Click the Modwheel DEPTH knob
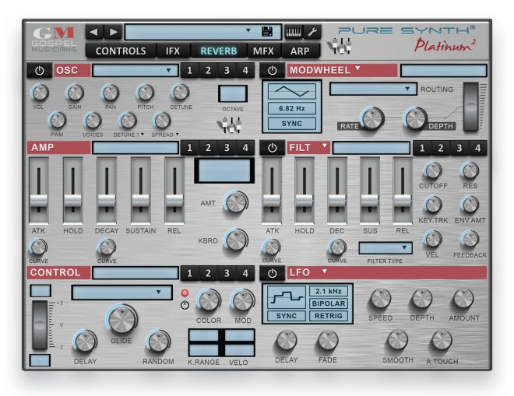Viewport: 514px width, 396px height. 415,118
